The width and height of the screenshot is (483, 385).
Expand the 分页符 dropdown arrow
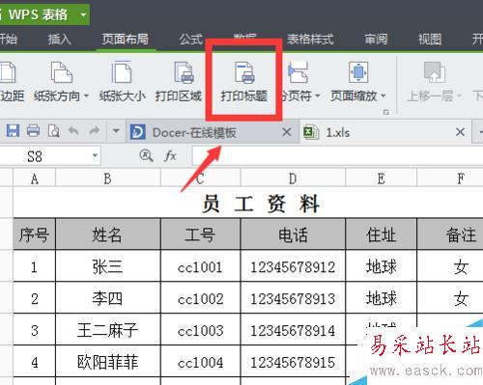(318, 96)
